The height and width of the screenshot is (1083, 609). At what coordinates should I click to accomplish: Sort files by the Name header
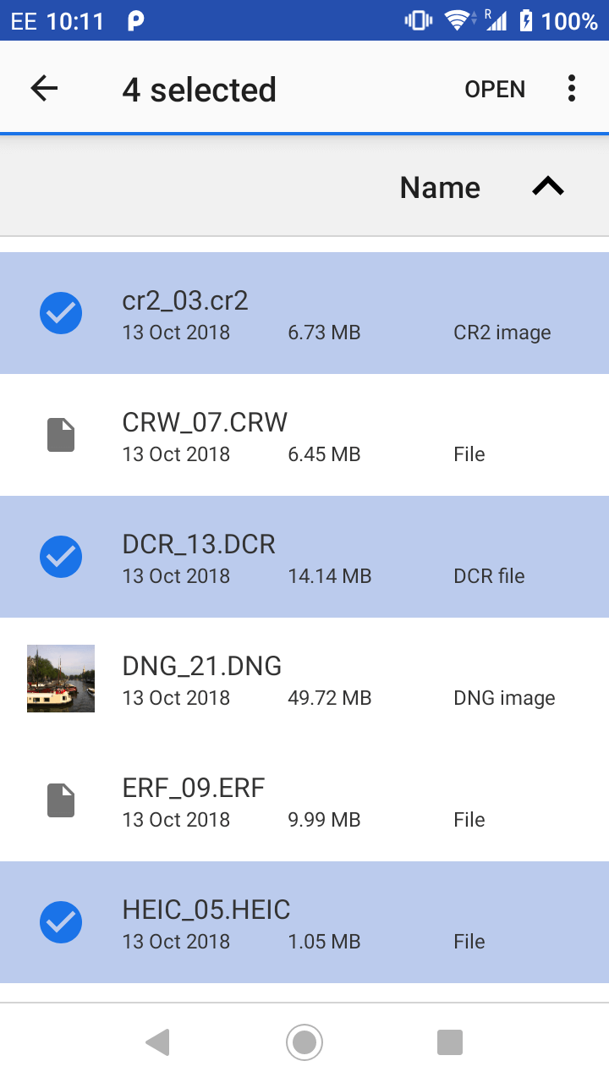pos(440,188)
